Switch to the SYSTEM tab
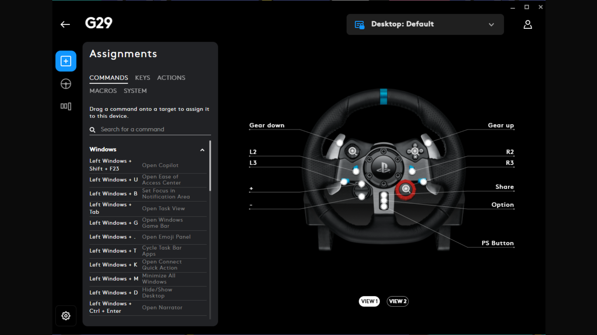The width and height of the screenshot is (597, 335). [x=135, y=91]
